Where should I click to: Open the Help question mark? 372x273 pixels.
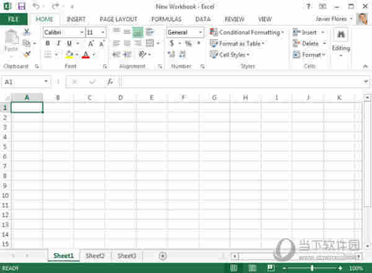pyautogui.click(x=309, y=6)
